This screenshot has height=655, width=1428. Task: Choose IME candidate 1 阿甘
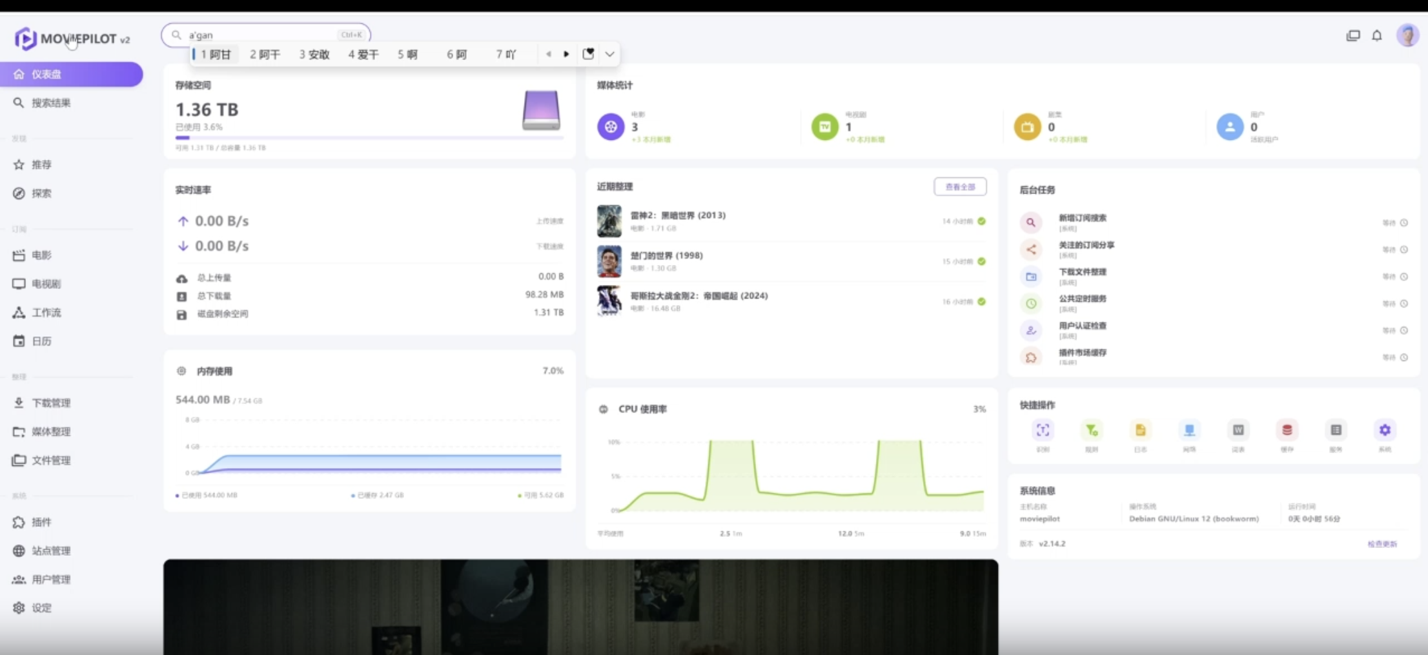click(216, 54)
